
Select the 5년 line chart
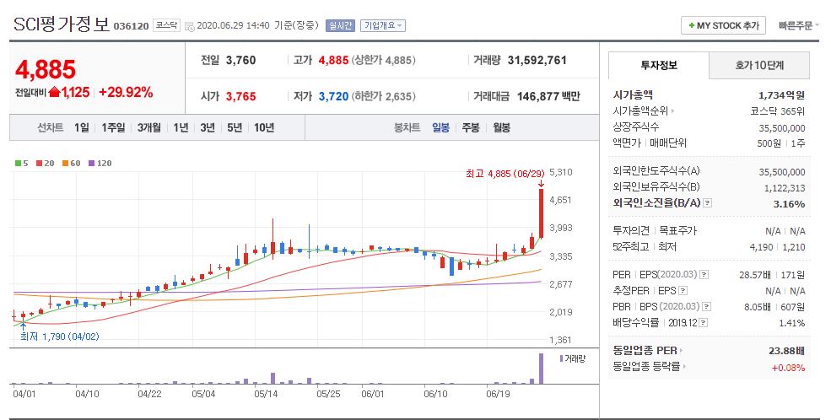point(235,127)
